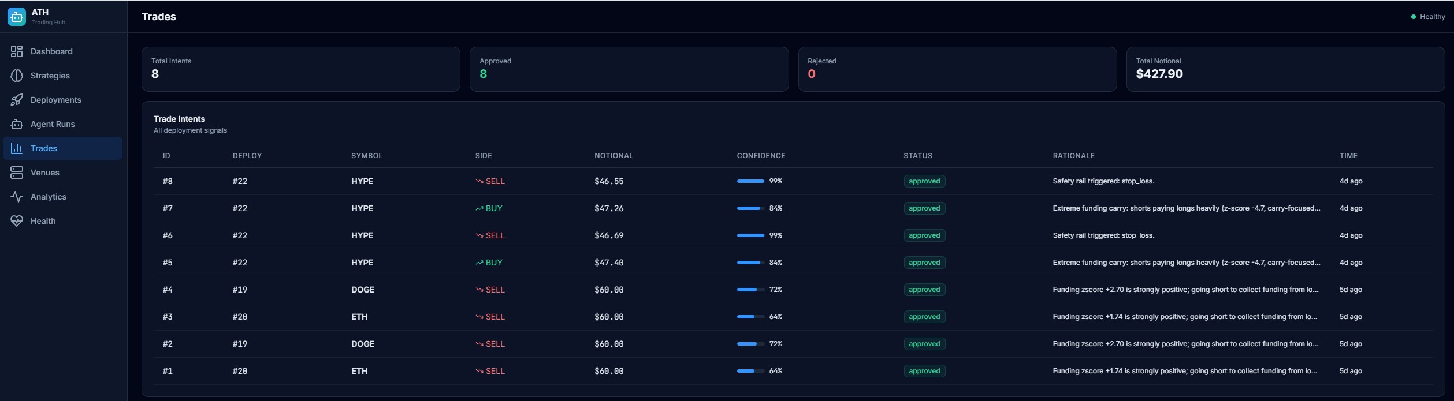Click the Agent Runs bot icon
Screen dimensions: 1454x401
tap(17, 124)
